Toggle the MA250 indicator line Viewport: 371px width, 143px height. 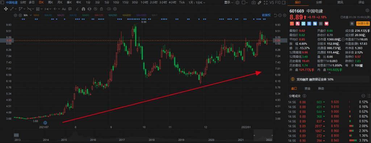113,15
